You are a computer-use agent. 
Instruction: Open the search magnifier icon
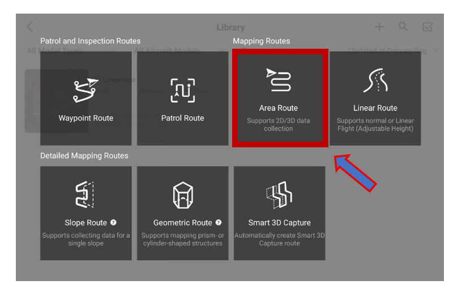click(x=403, y=27)
